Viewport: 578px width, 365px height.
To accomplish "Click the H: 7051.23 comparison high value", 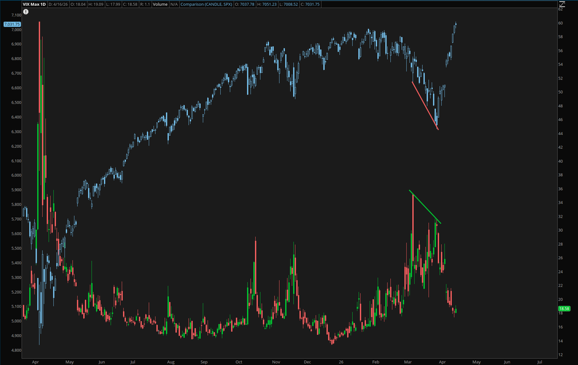I will coord(267,4).
